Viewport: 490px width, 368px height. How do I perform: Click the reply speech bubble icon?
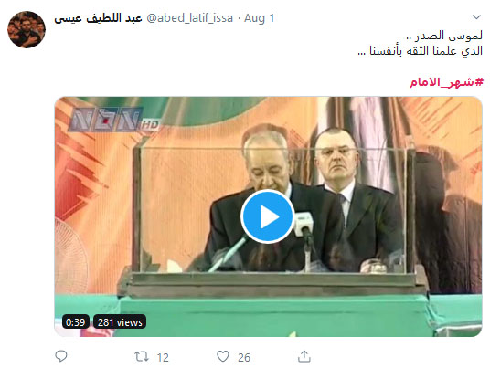tap(61, 356)
